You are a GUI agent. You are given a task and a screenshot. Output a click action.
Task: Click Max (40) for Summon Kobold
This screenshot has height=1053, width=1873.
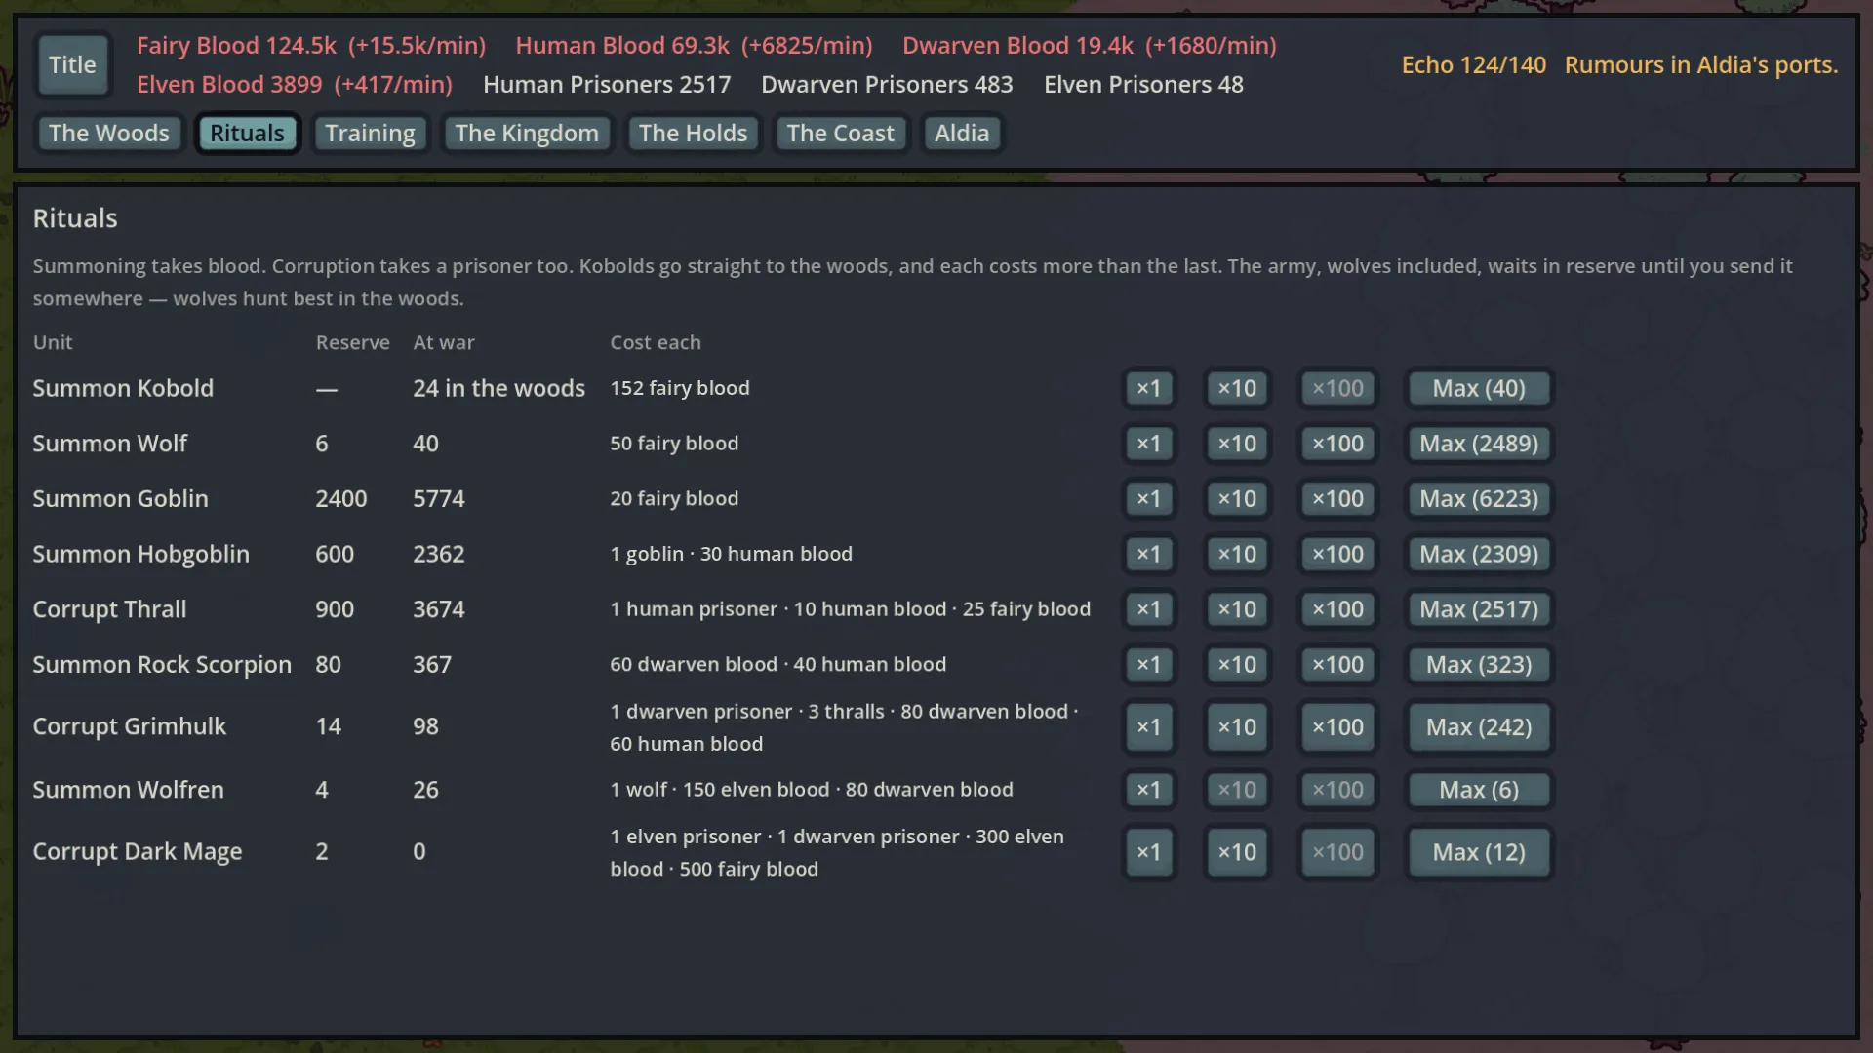pos(1479,389)
